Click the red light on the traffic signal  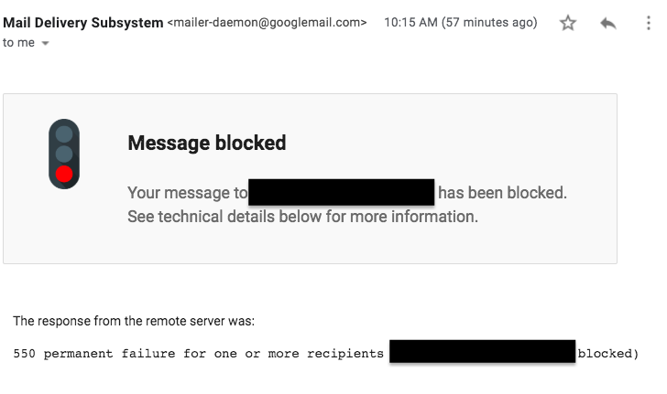click(x=64, y=174)
